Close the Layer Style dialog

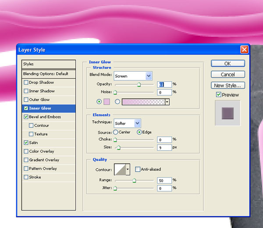coord(244,50)
